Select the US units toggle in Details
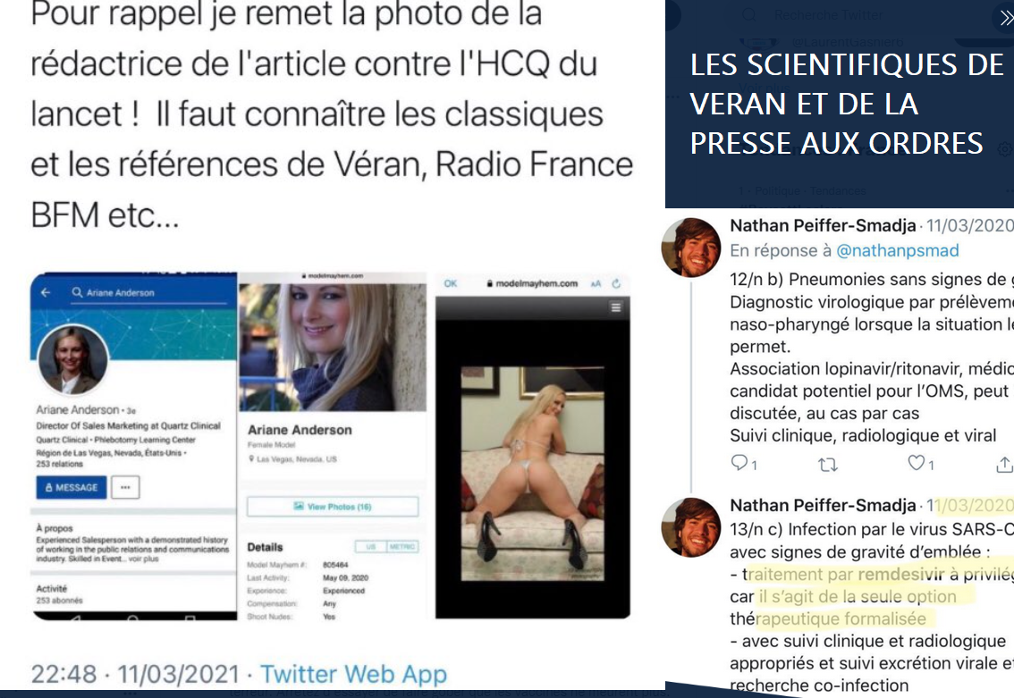This screenshot has height=698, width=1014. click(371, 547)
